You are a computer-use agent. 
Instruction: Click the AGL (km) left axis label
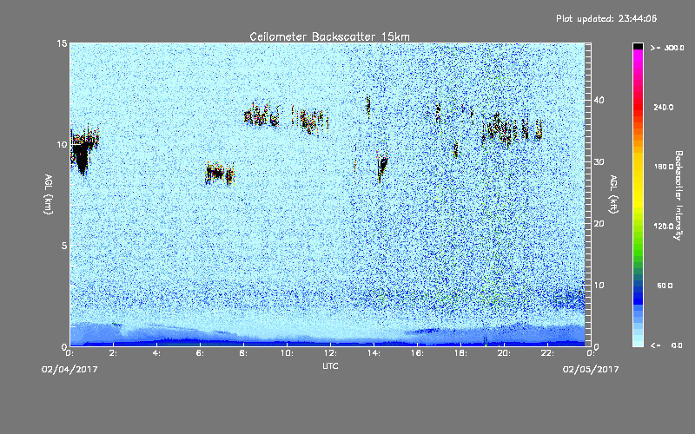(49, 194)
